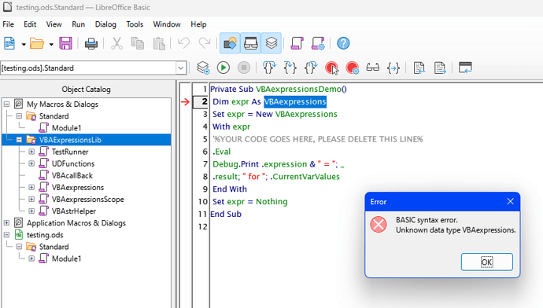Toggle the Select Macro icon

click(x=251, y=43)
